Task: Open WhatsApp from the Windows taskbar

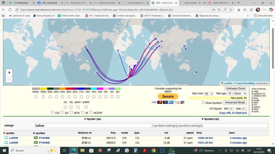Action: pyautogui.click(x=171, y=151)
